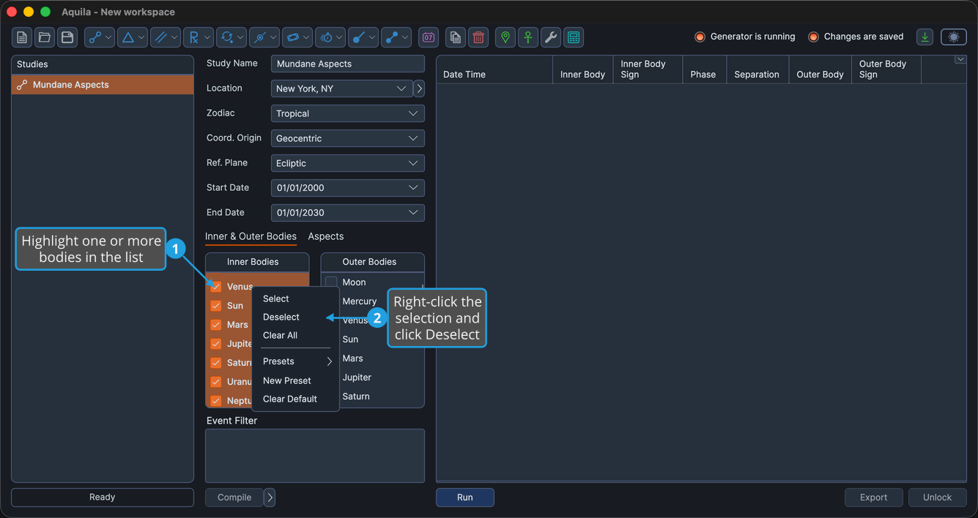Click the crossed orbit circle icon
The height and width of the screenshot is (518, 978).
(260, 37)
